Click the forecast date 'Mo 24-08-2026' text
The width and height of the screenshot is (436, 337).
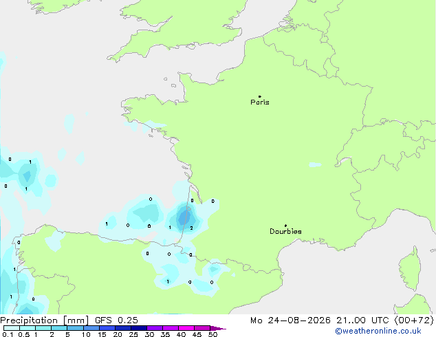(x=290, y=320)
